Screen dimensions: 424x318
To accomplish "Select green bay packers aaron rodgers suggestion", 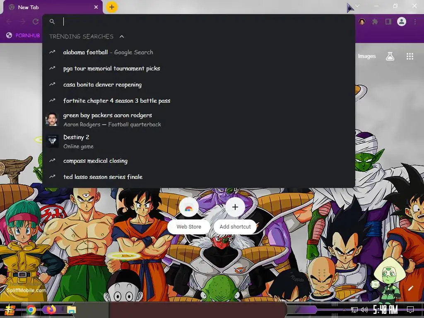I will click(x=199, y=120).
